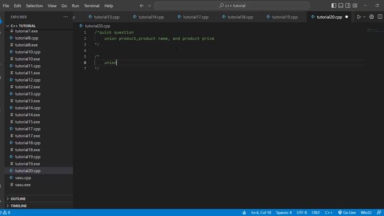The image size is (384, 216).
Task: Click the 'c++ tutorial' search box
Action: [x=232, y=5]
